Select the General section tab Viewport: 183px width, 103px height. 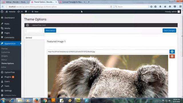34,37
